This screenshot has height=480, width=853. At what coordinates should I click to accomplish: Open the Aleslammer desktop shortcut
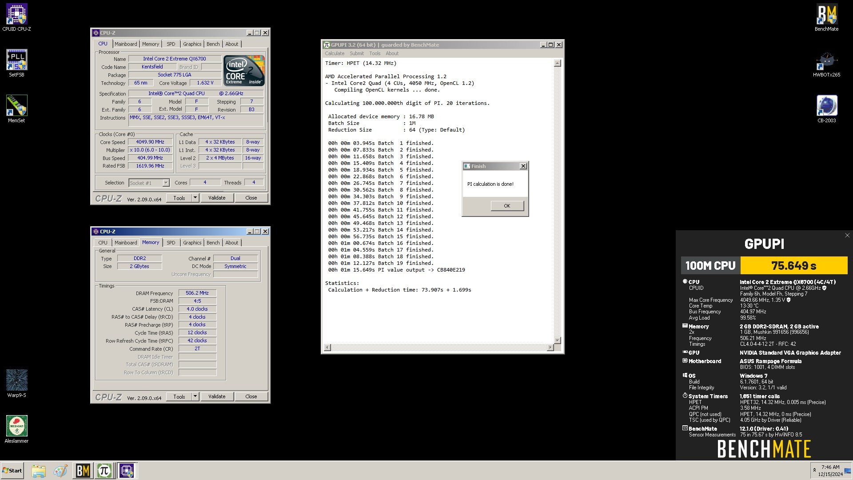(16, 429)
